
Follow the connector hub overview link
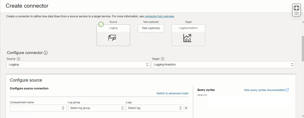pyautogui.click(x=159, y=16)
